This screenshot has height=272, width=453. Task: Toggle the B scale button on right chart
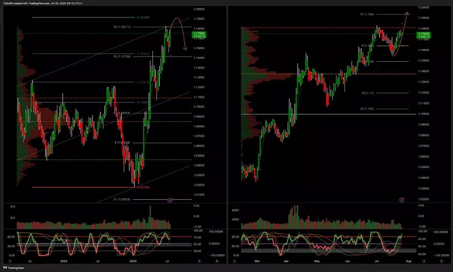coord(441,261)
